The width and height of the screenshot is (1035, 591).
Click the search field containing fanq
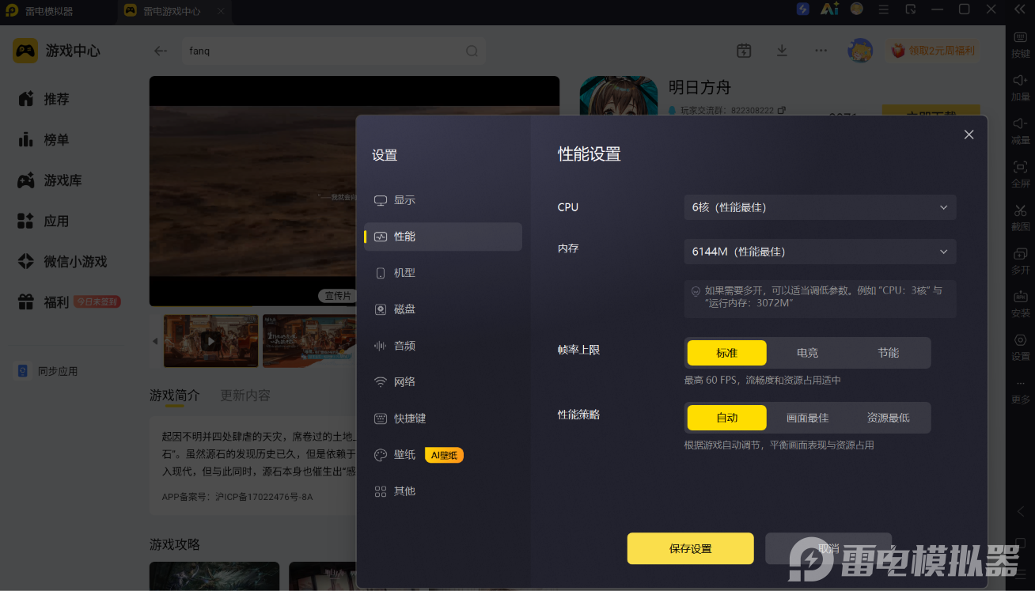tap(333, 51)
